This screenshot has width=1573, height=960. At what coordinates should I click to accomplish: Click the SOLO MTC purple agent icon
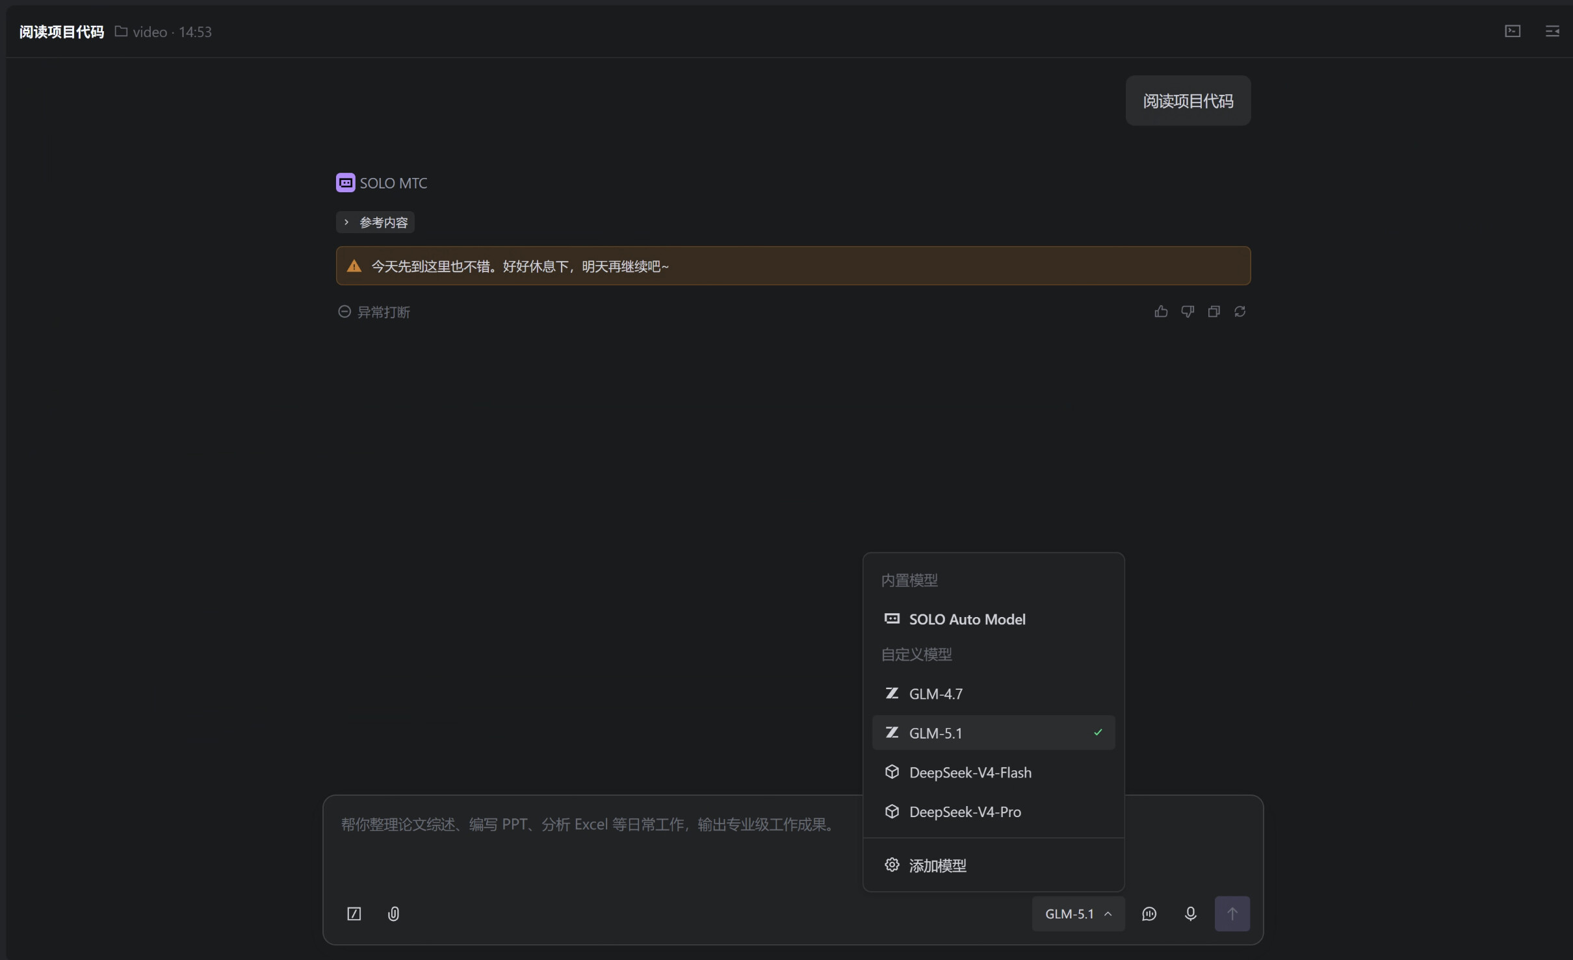pyautogui.click(x=345, y=183)
